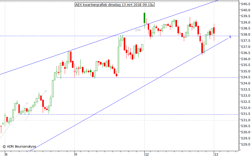Viewport: 251px width, 156px height.
Task: Click the price axis label 529.0
Action: [x=245, y=144]
